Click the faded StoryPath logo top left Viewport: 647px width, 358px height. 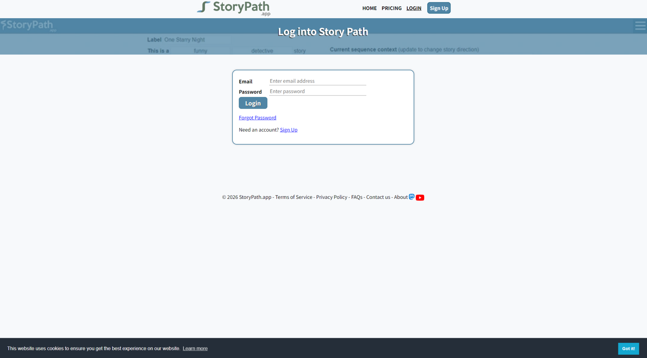point(28,25)
